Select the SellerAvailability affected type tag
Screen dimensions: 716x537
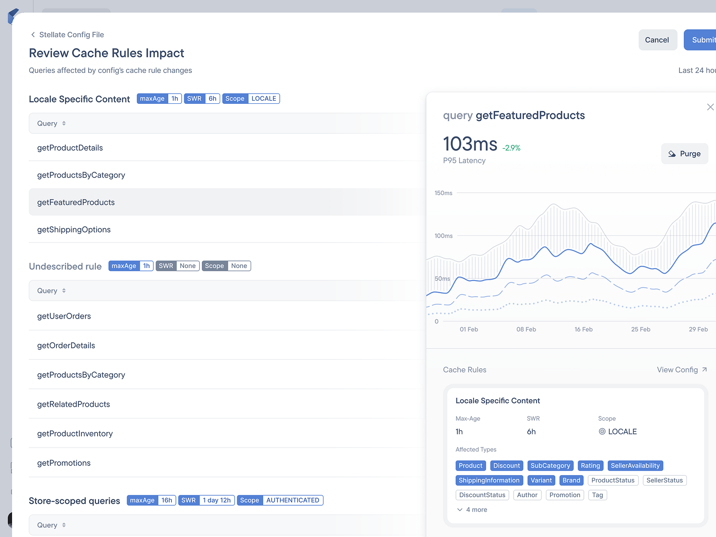(635, 465)
